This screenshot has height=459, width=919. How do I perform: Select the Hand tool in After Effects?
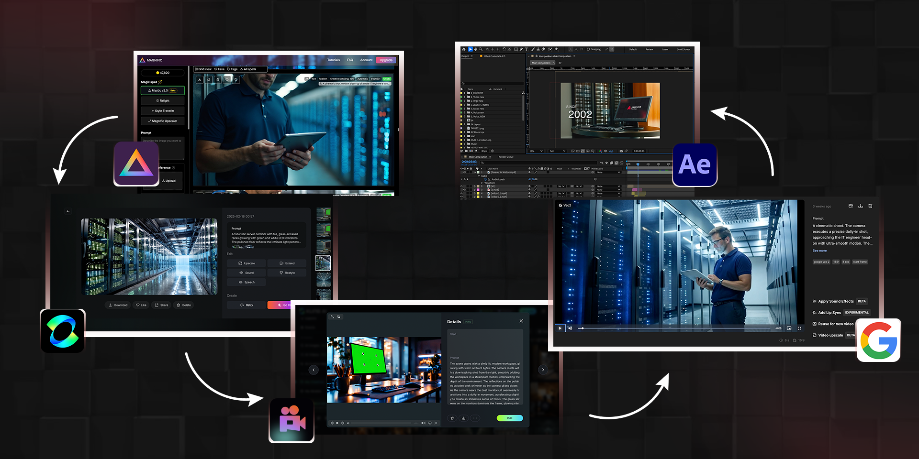point(475,49)
